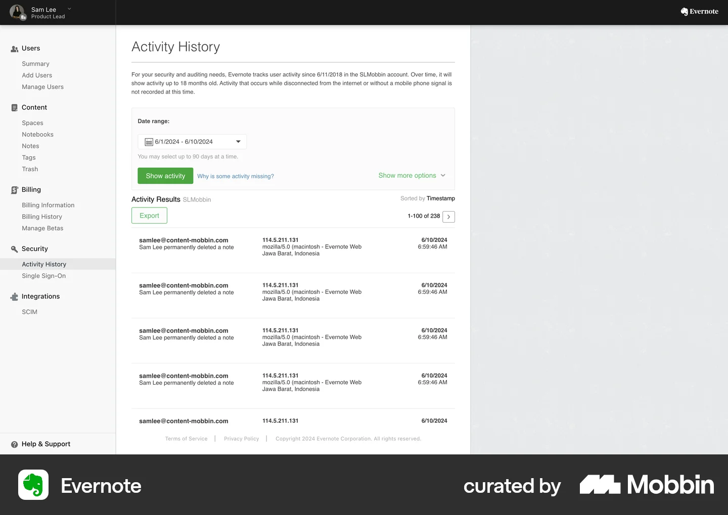
Task: Click the Show activity button
Action: tap(165, 176)
